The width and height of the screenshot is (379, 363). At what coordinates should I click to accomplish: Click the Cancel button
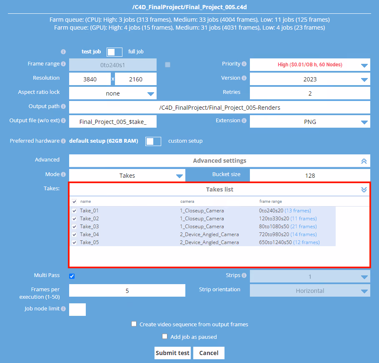pos(209,353)
